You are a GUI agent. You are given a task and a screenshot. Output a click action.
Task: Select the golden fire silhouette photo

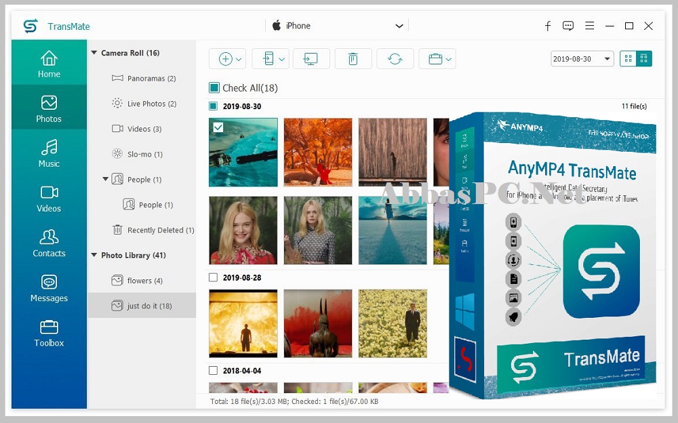(243, 323)
